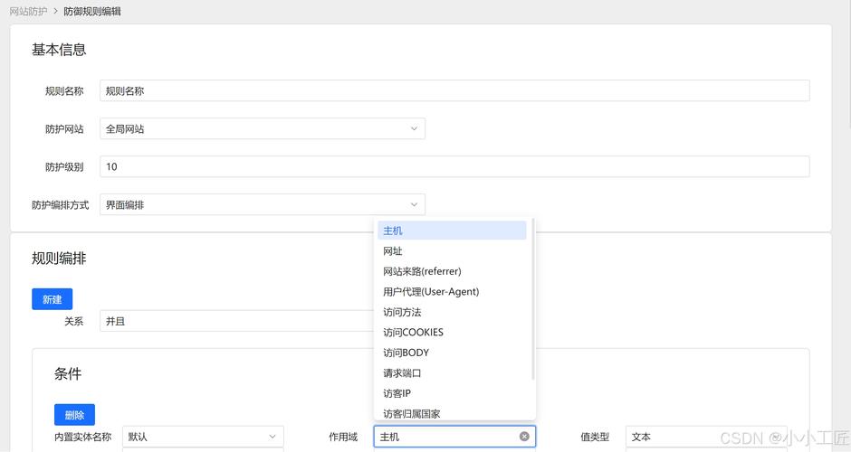Open the 内置实体名称 dropdown showing 默认
The height and width of the screenshot is (452, 851).
pyautogui.click(x=203, y=437)
